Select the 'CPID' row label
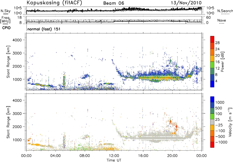Viewport: 233px width, 162px height. [x=6, y=28]
